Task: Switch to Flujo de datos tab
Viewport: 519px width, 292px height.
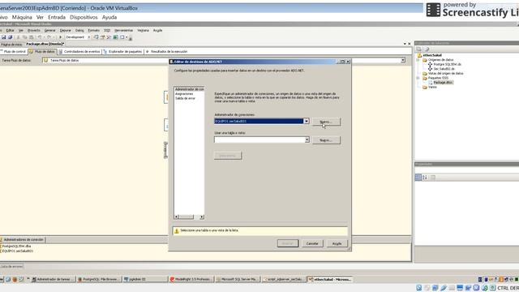Action: point(42,52)
